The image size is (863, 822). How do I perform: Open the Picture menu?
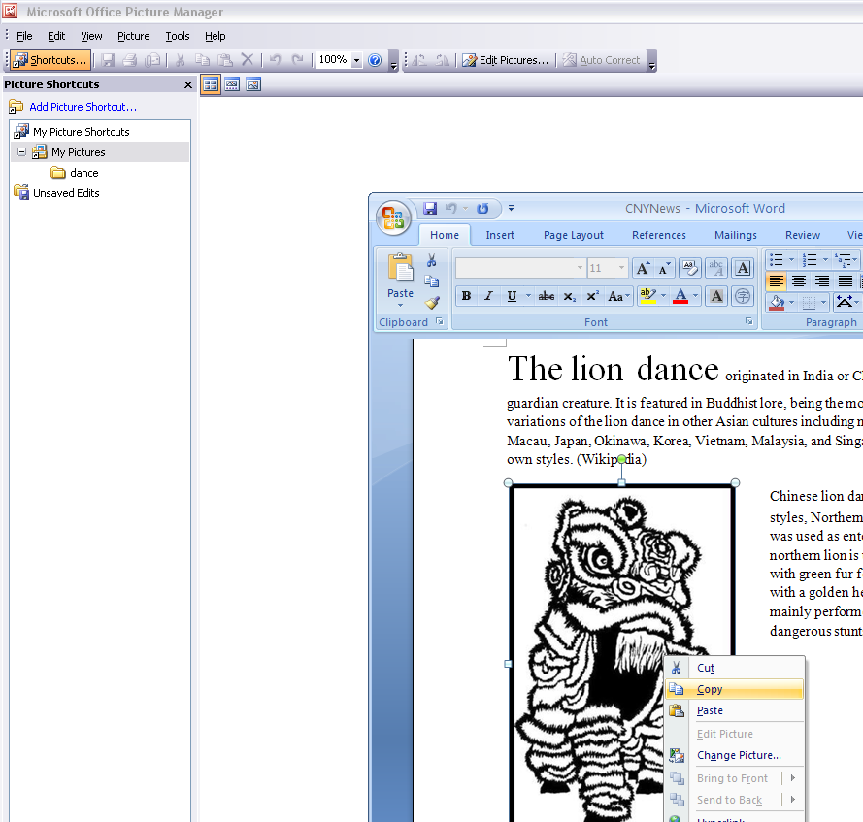[x=134, y=36]
